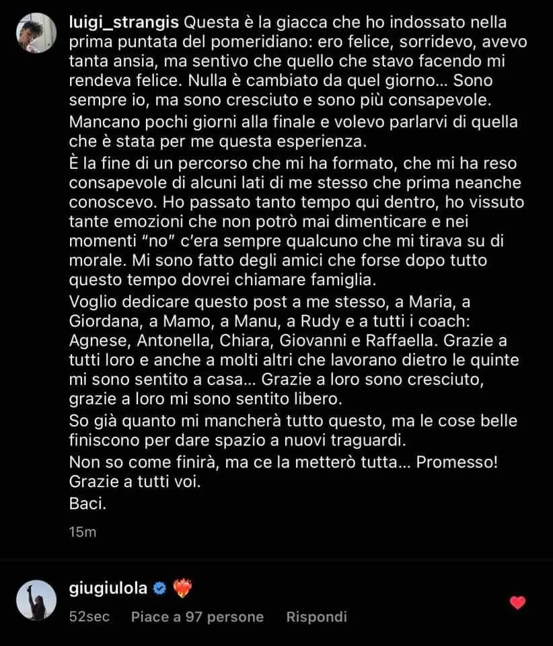This screenshot has width=553, height=646.
Task: View who liked via Piace a 97 persone
Action: coord(197,617)
